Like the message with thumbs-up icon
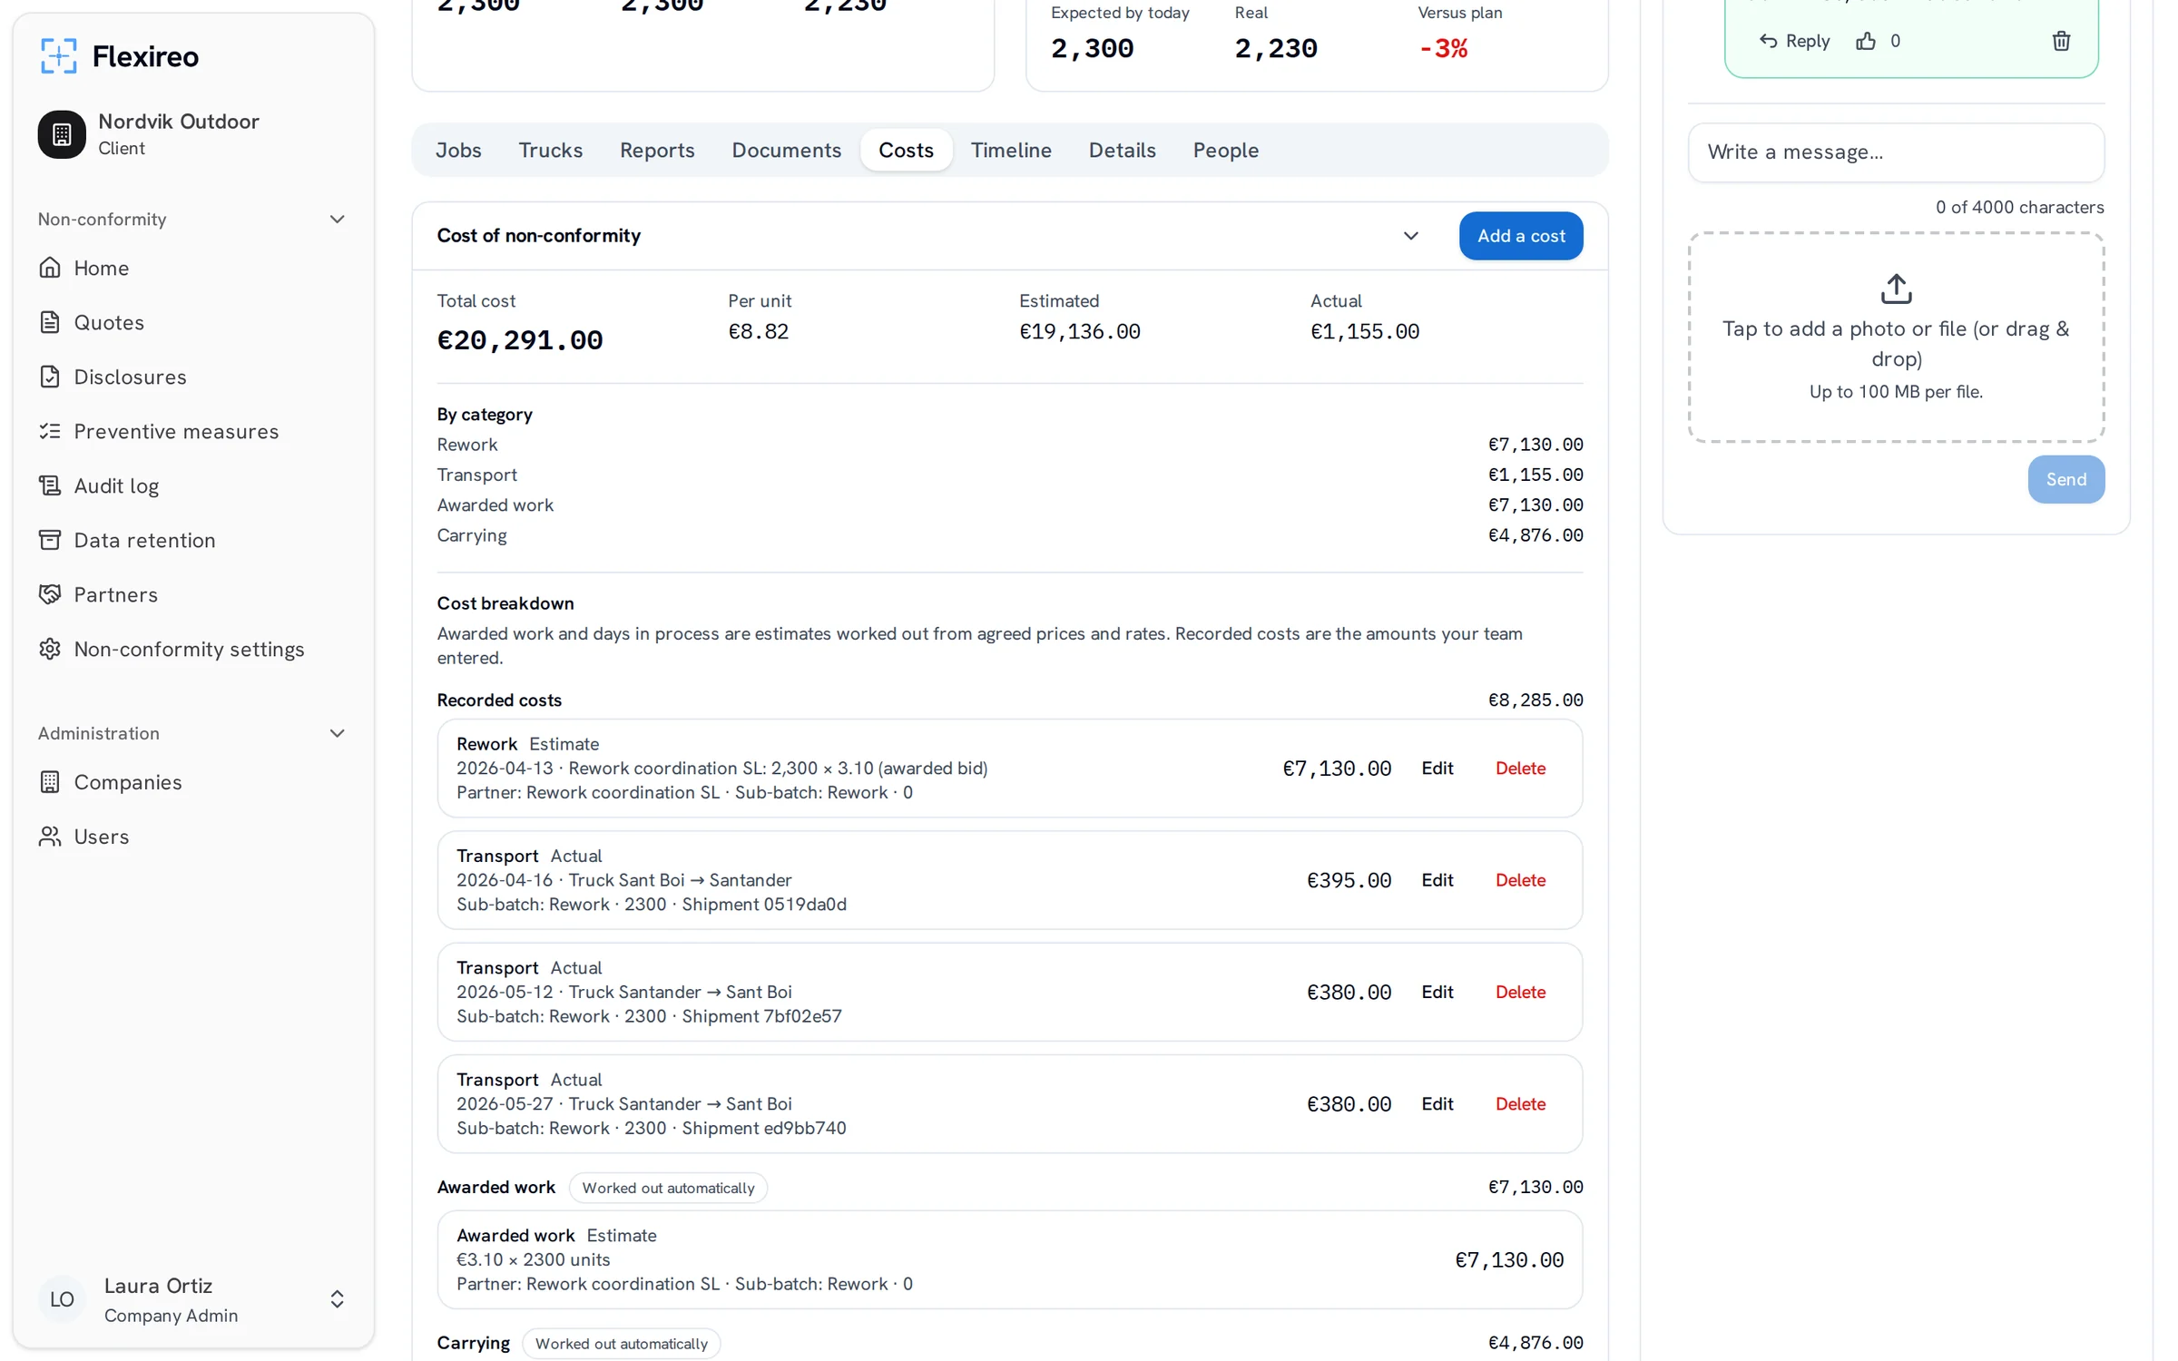The image size is (2178, 1361). [1866, 41]
